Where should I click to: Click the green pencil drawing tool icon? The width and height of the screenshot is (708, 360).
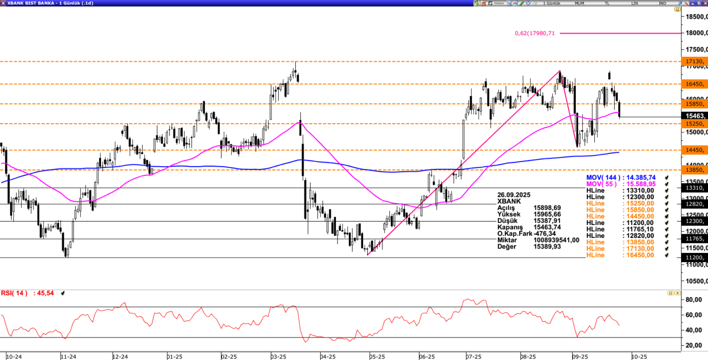522,3
